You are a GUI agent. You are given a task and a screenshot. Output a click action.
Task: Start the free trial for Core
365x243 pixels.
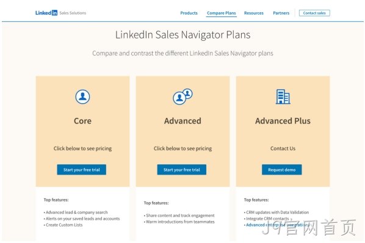(x=81, y=170)
